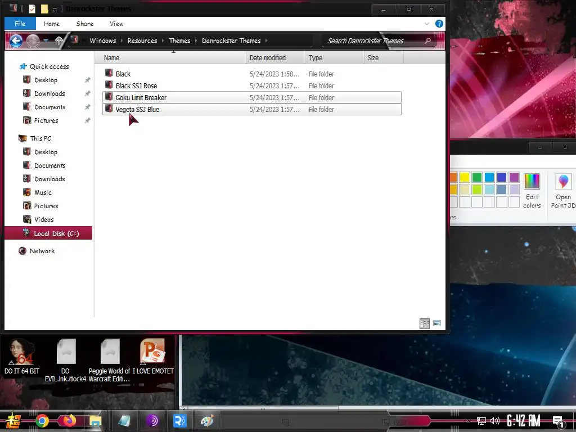This screenshot has width=576, height=432.
Task: Select Peggle World of Warcraft desktop file
Action: point(110,361)
